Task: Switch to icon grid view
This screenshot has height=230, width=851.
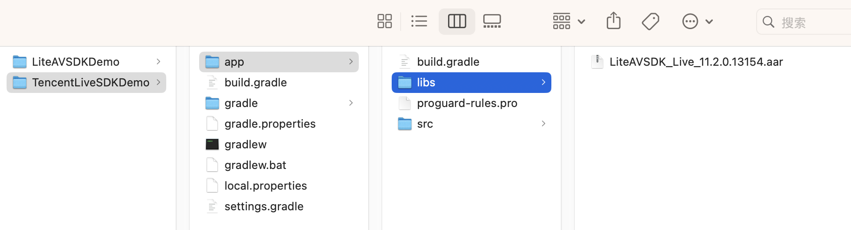Action: click(x=384, y=21)
